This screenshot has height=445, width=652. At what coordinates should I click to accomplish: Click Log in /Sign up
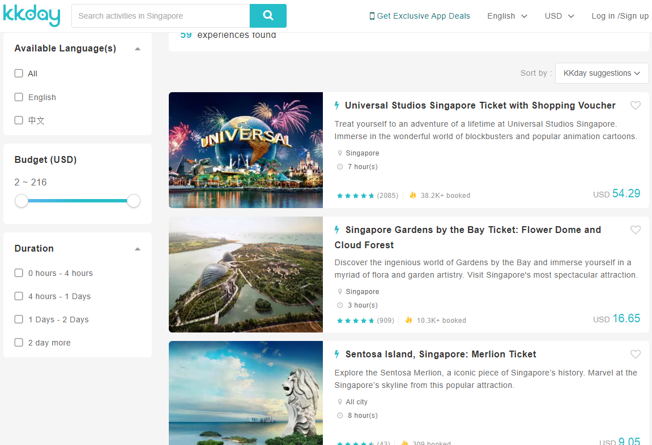point(620,16)
